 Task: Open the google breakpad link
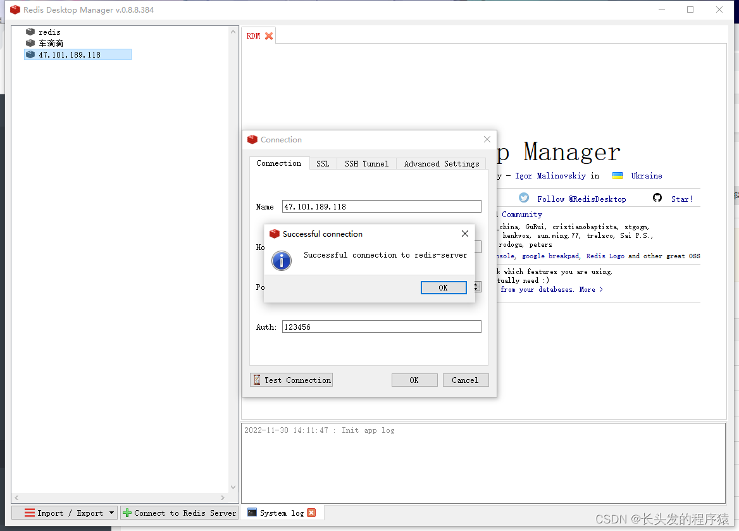click(550, 256)
